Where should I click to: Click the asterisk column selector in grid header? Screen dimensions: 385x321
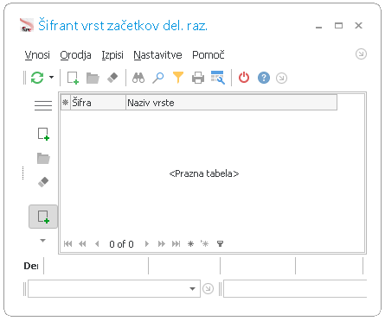point(66,103)
